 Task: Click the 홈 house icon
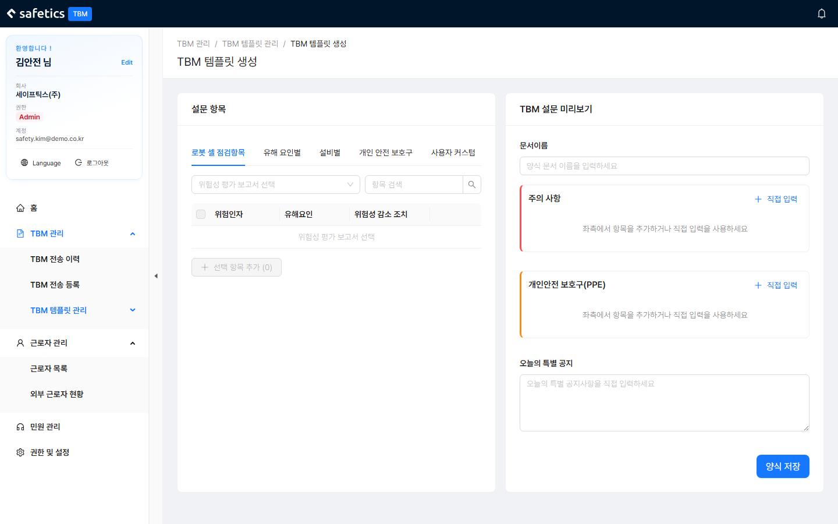point(20,208)
